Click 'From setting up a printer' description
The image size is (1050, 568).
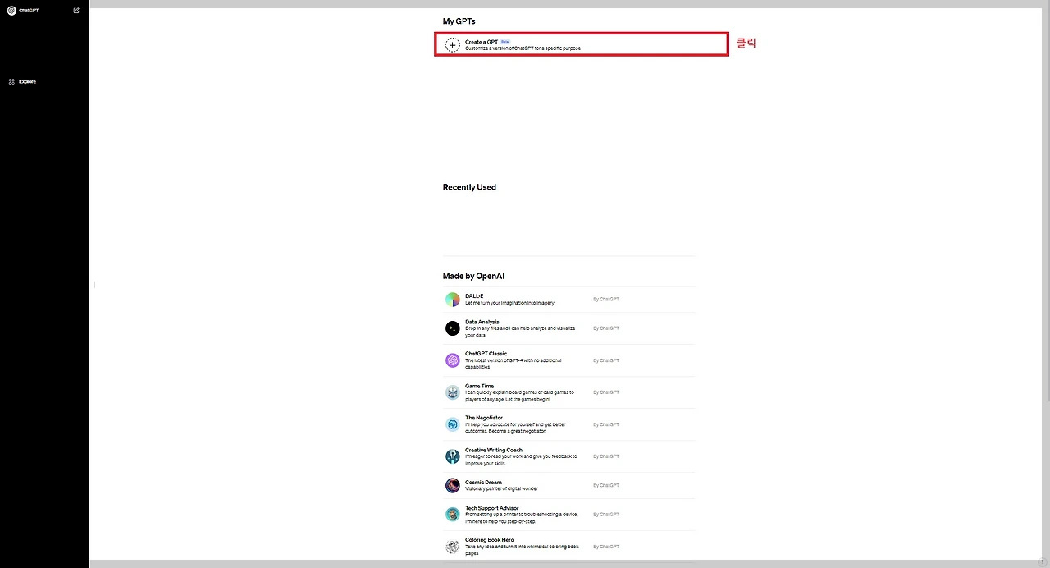pos(522,518)
